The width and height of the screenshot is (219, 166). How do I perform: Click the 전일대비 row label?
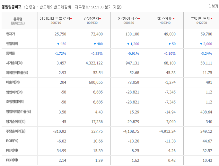tap(12, 44)
